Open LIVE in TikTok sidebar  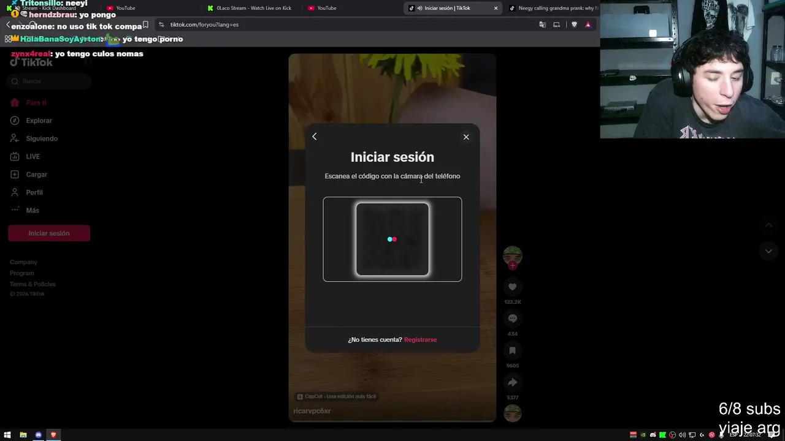33,156
